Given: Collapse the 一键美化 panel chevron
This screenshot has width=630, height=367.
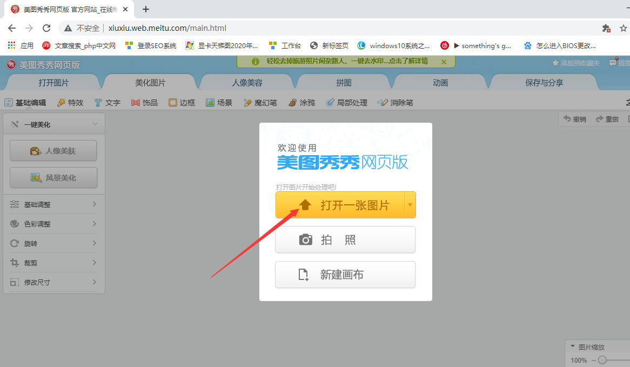Looking at the screenshot, I should click(95, 124).
